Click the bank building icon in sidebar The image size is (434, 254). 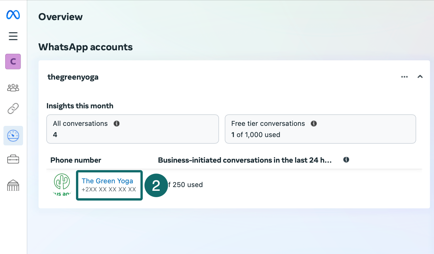point(13,185)
